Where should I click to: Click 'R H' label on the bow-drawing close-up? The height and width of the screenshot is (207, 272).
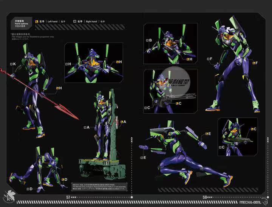tap(68, 64)
